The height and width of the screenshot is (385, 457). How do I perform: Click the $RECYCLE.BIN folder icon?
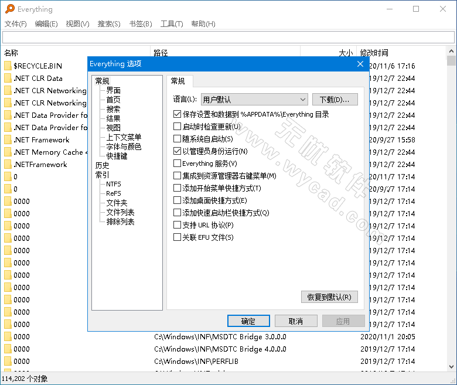pyautogui.click(x=8, y=66)
